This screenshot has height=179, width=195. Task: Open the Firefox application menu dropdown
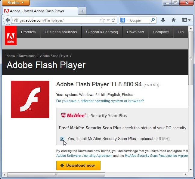click(x=16, y=3)
